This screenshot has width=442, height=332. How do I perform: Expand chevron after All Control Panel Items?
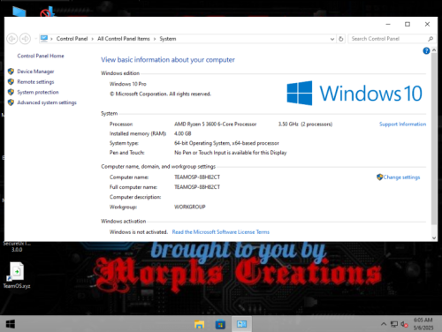pyautogui.click(x=155, y=39)
